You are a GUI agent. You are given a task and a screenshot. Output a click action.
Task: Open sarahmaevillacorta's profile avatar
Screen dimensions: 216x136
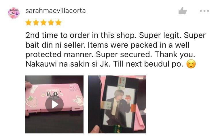(x=14, y=13)
